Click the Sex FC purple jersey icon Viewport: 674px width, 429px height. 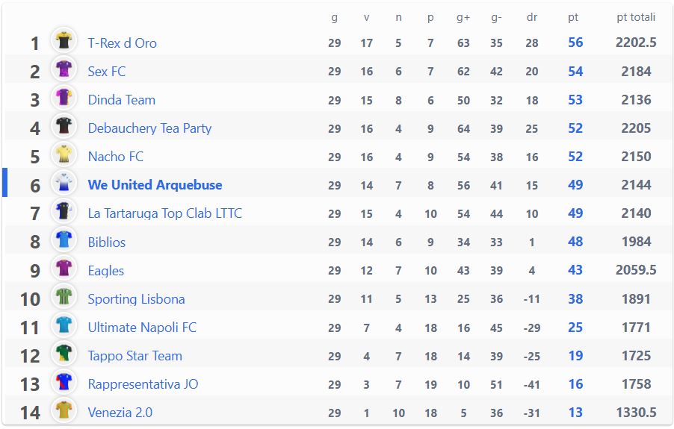(64, 69)
